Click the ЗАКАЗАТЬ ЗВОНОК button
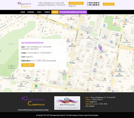Screen dimensions: 134x118 click(108, 4)
